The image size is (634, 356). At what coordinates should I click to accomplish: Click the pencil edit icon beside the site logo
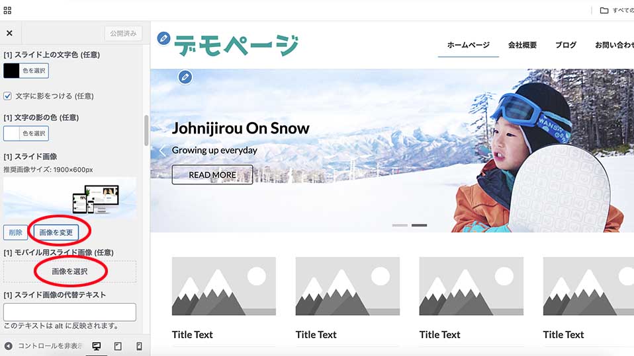[163, 38]
